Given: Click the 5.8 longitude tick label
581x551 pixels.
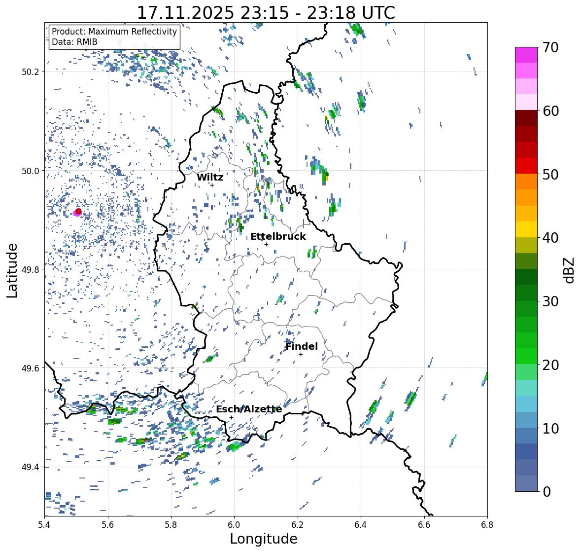Looking at the screenshot, I should point(171,525).
